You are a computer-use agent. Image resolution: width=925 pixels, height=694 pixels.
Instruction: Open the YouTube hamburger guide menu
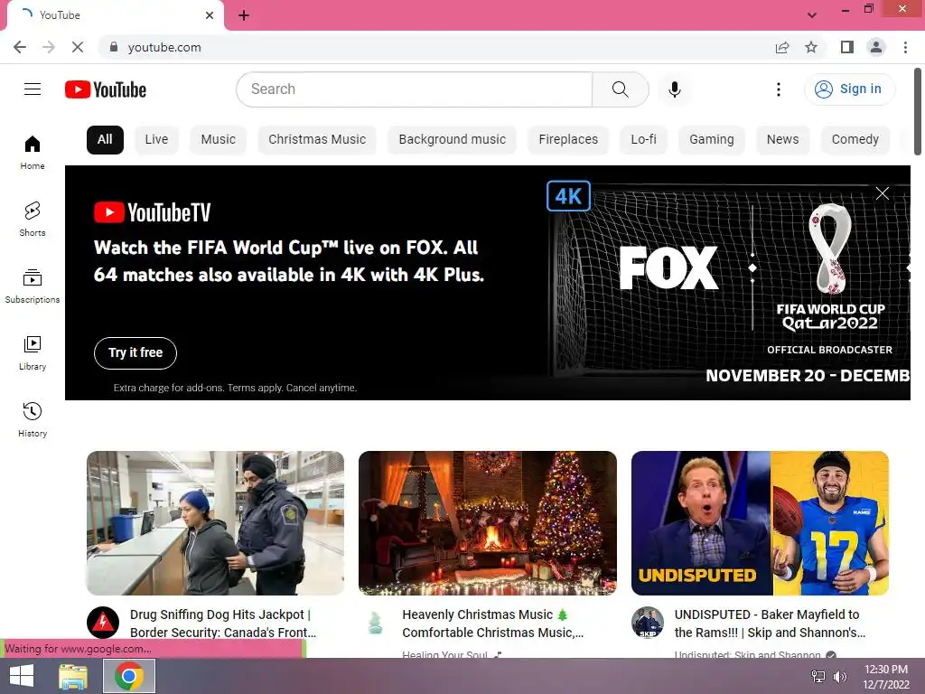pos(33,89)
